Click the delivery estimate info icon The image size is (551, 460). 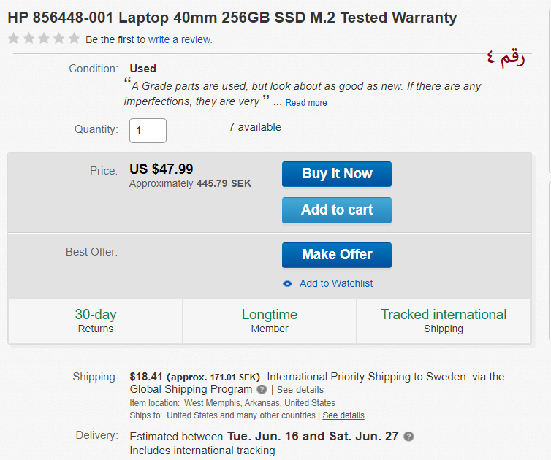(x=408, y=437)
